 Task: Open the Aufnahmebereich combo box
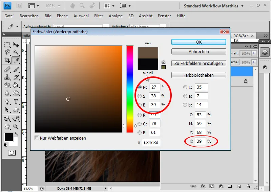(x=81, y=27)
